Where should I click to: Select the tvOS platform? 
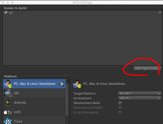(x=34, y=112)
